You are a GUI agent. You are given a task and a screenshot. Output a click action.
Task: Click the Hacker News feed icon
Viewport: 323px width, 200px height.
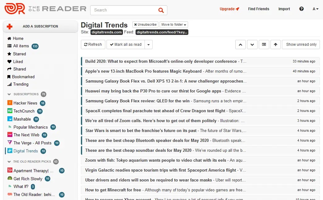click(10, 103)
